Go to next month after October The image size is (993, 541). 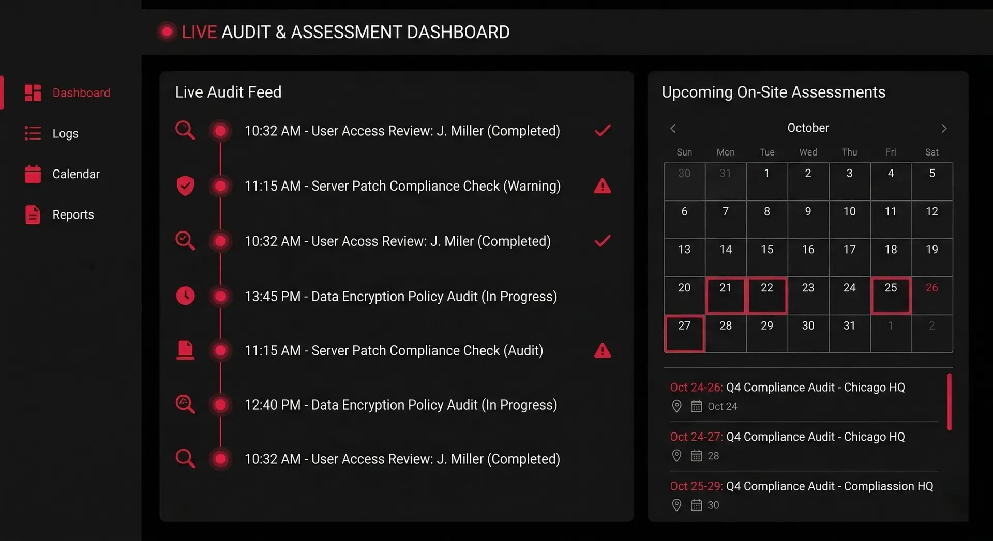(x=943, y=128)
